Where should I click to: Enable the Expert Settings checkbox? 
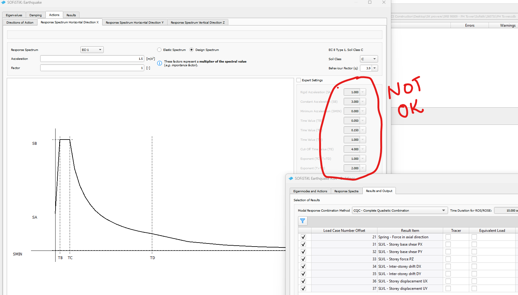(299, 80)
